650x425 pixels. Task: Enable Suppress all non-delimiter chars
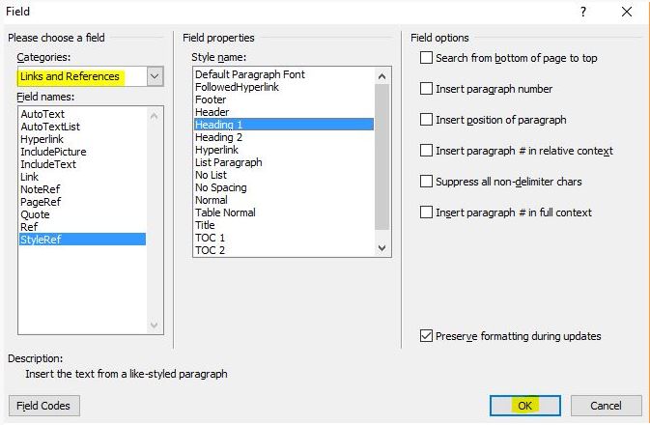(426, 182)
